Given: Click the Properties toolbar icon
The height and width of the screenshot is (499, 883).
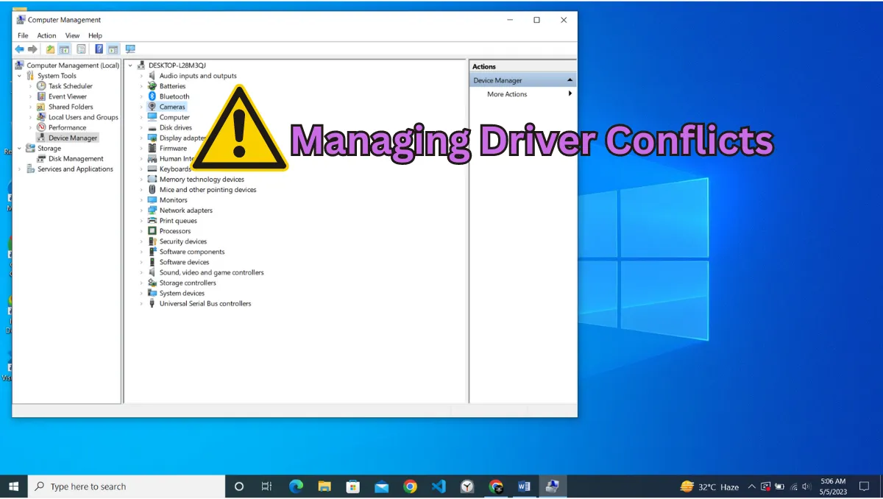Looking at the screenshot, I should click(81, 49).
